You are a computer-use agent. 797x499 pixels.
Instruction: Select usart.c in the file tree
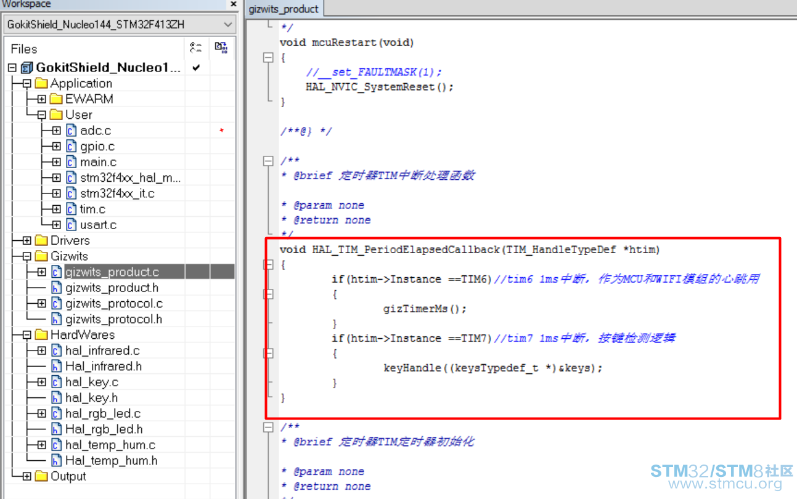pos(98,225)
